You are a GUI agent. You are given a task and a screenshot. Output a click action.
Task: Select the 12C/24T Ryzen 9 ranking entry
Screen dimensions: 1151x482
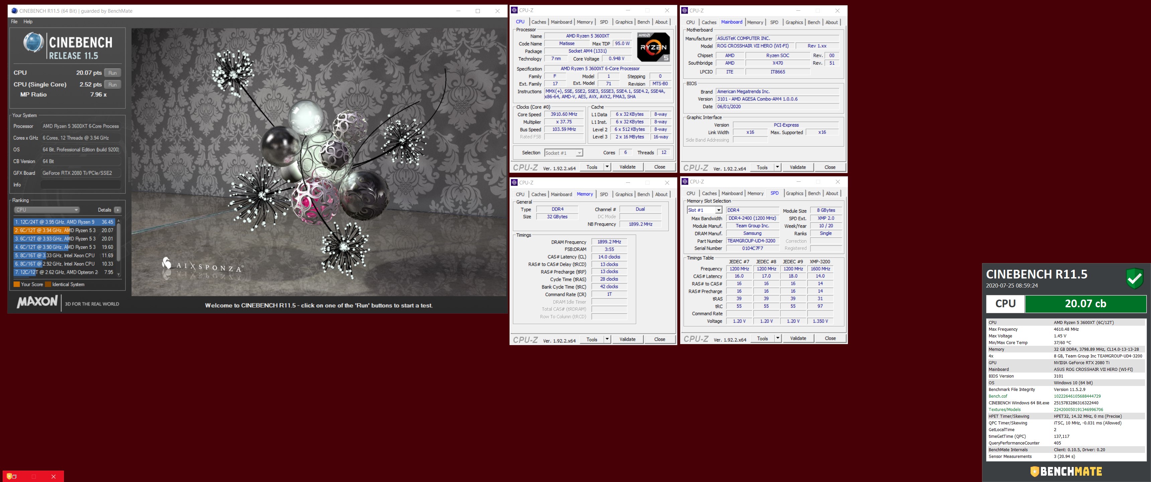[64, 222]
